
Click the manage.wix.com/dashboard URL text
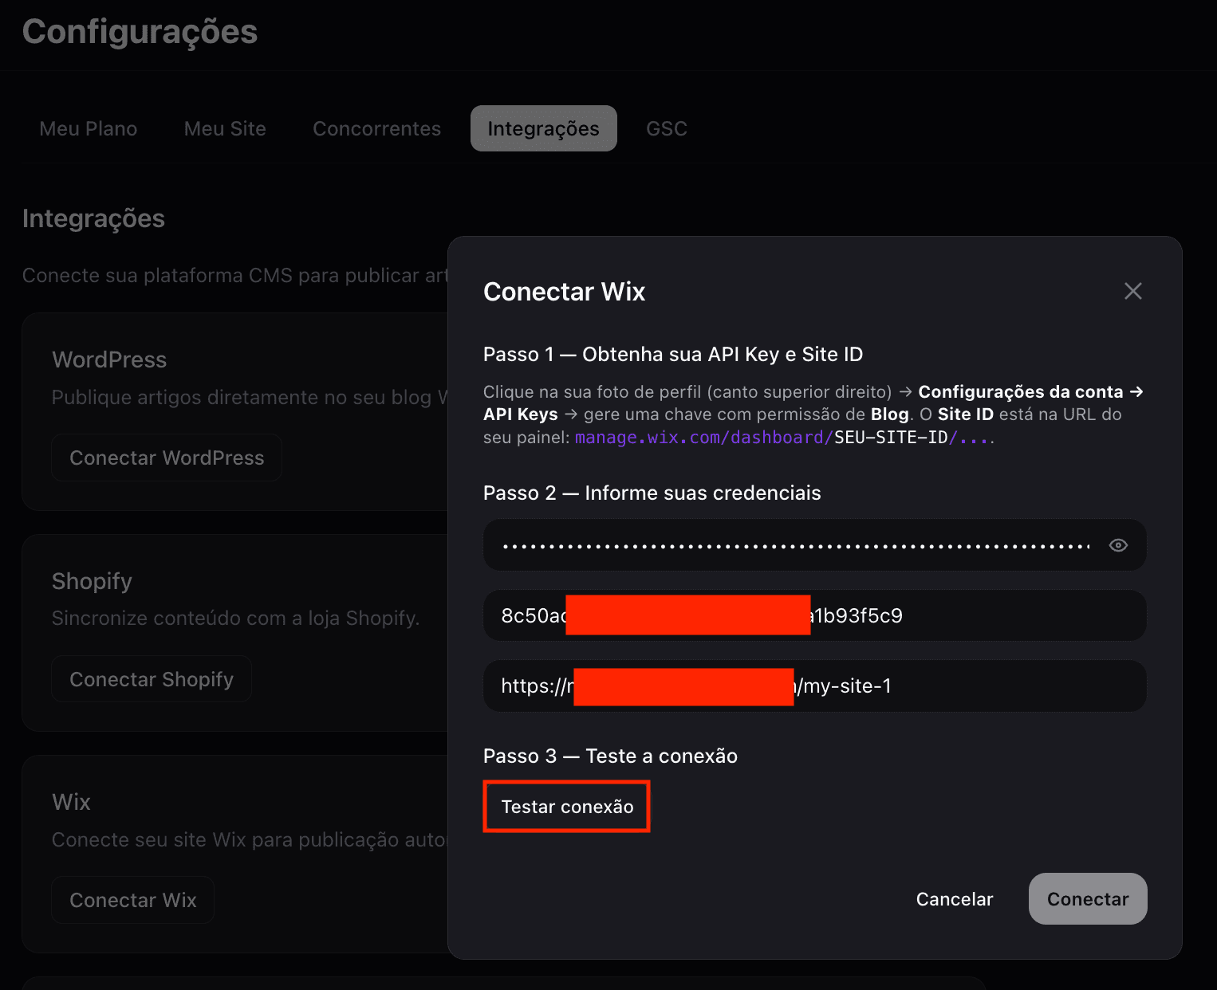785,438
